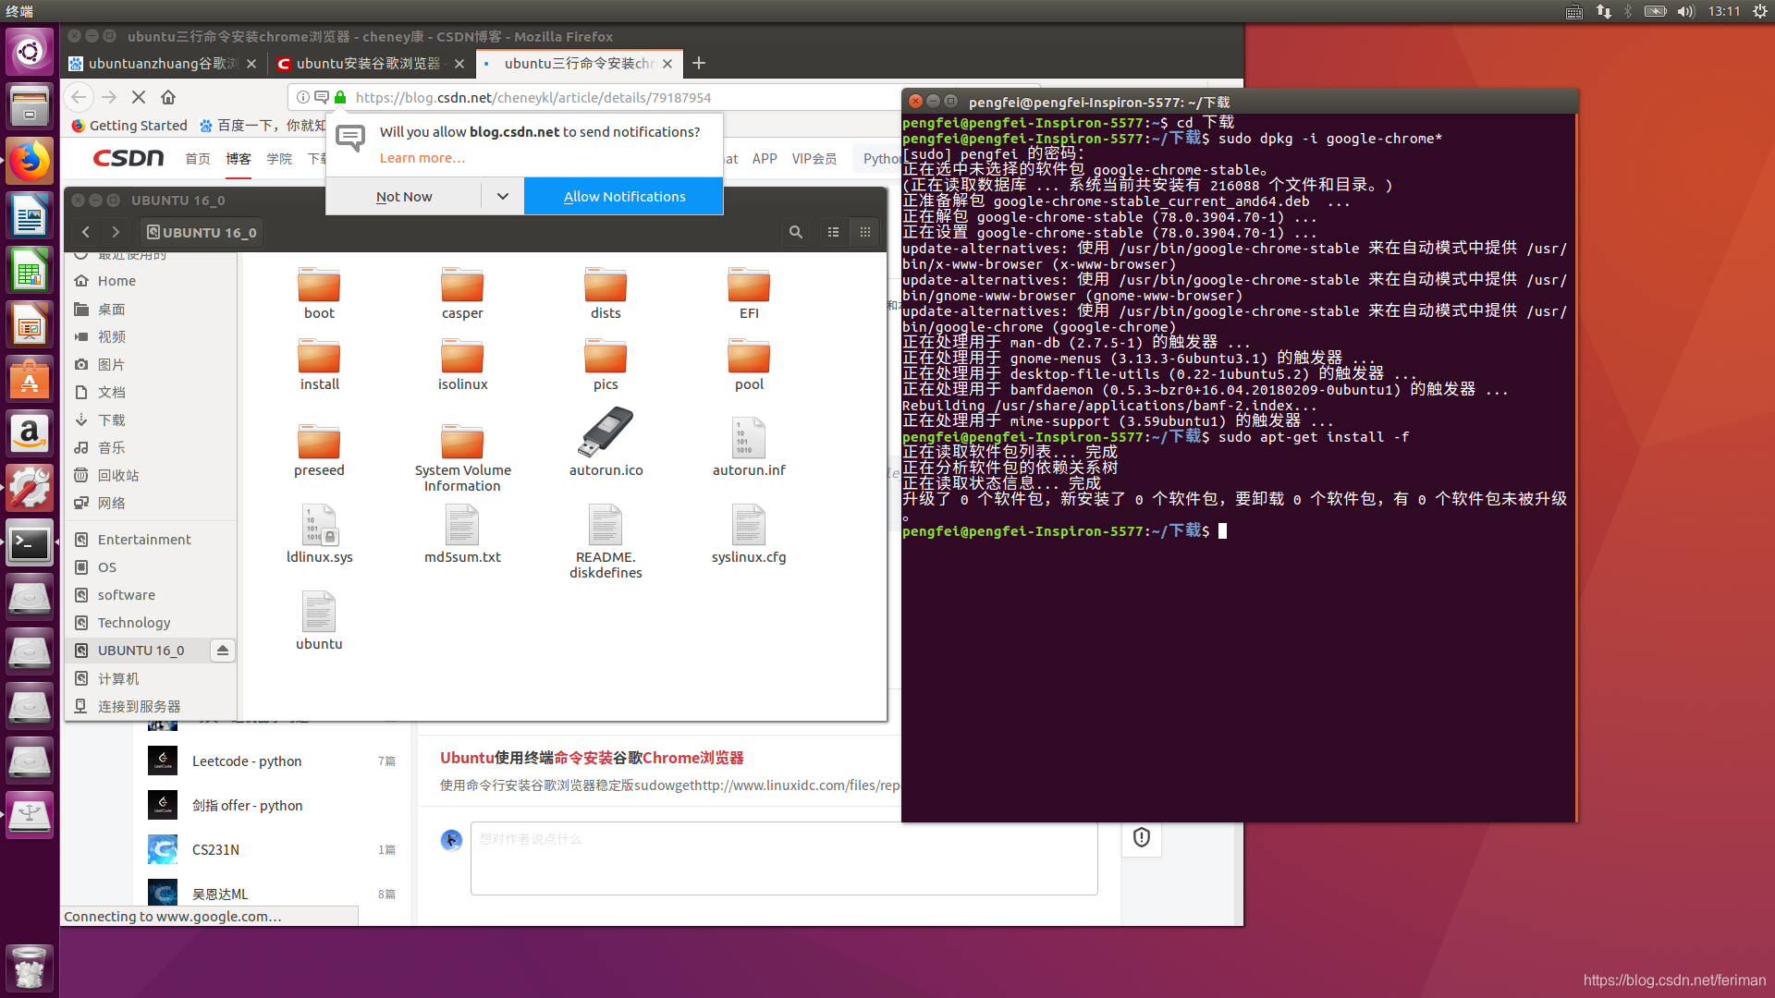1775x998 pixels.
Task: Open LibreOffice Impress from dock
Action: (x=30, y=325)
